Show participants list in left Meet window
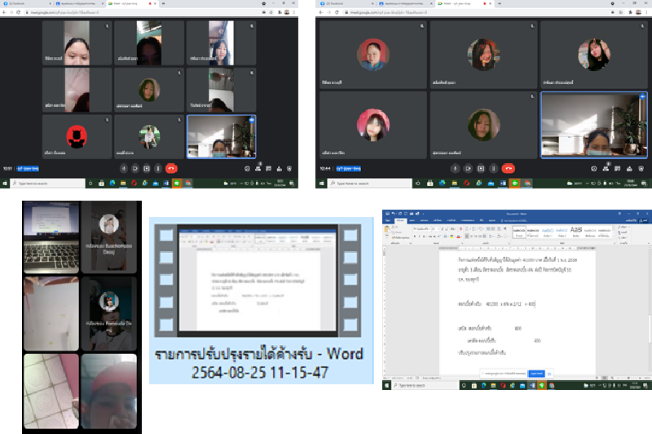Screen dimensions: 652x434 [x=258, y=168]
